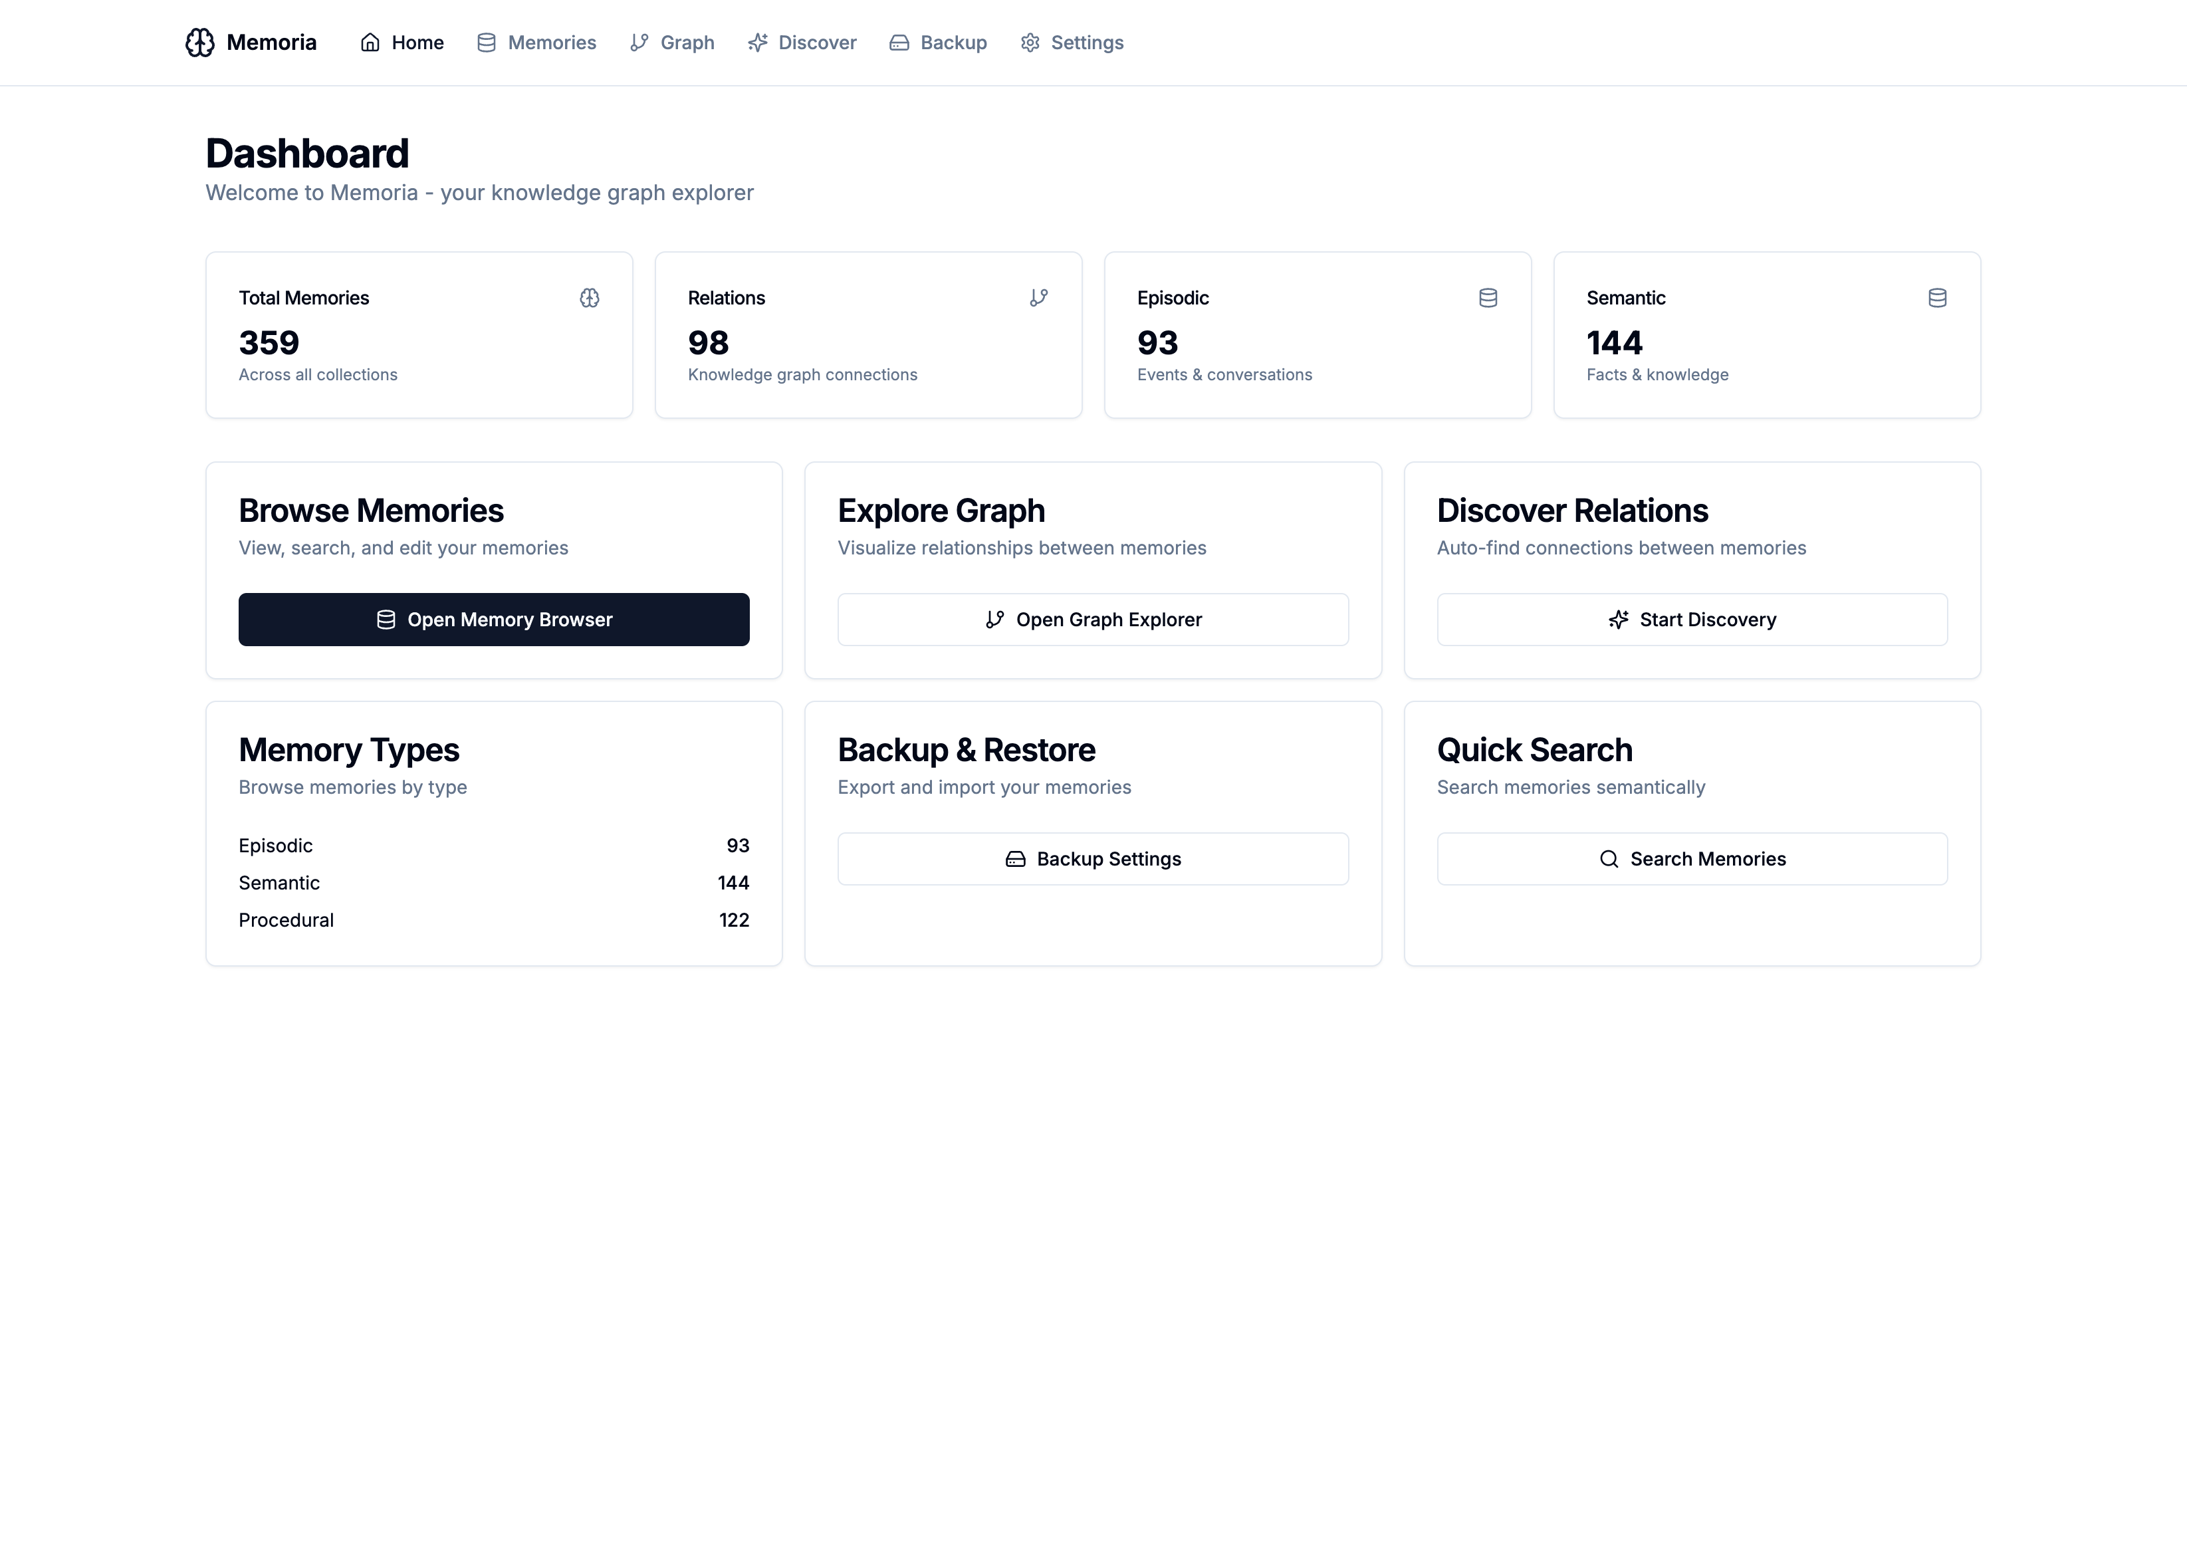Click the brain icon on Total Memories card

click(590, 297)
